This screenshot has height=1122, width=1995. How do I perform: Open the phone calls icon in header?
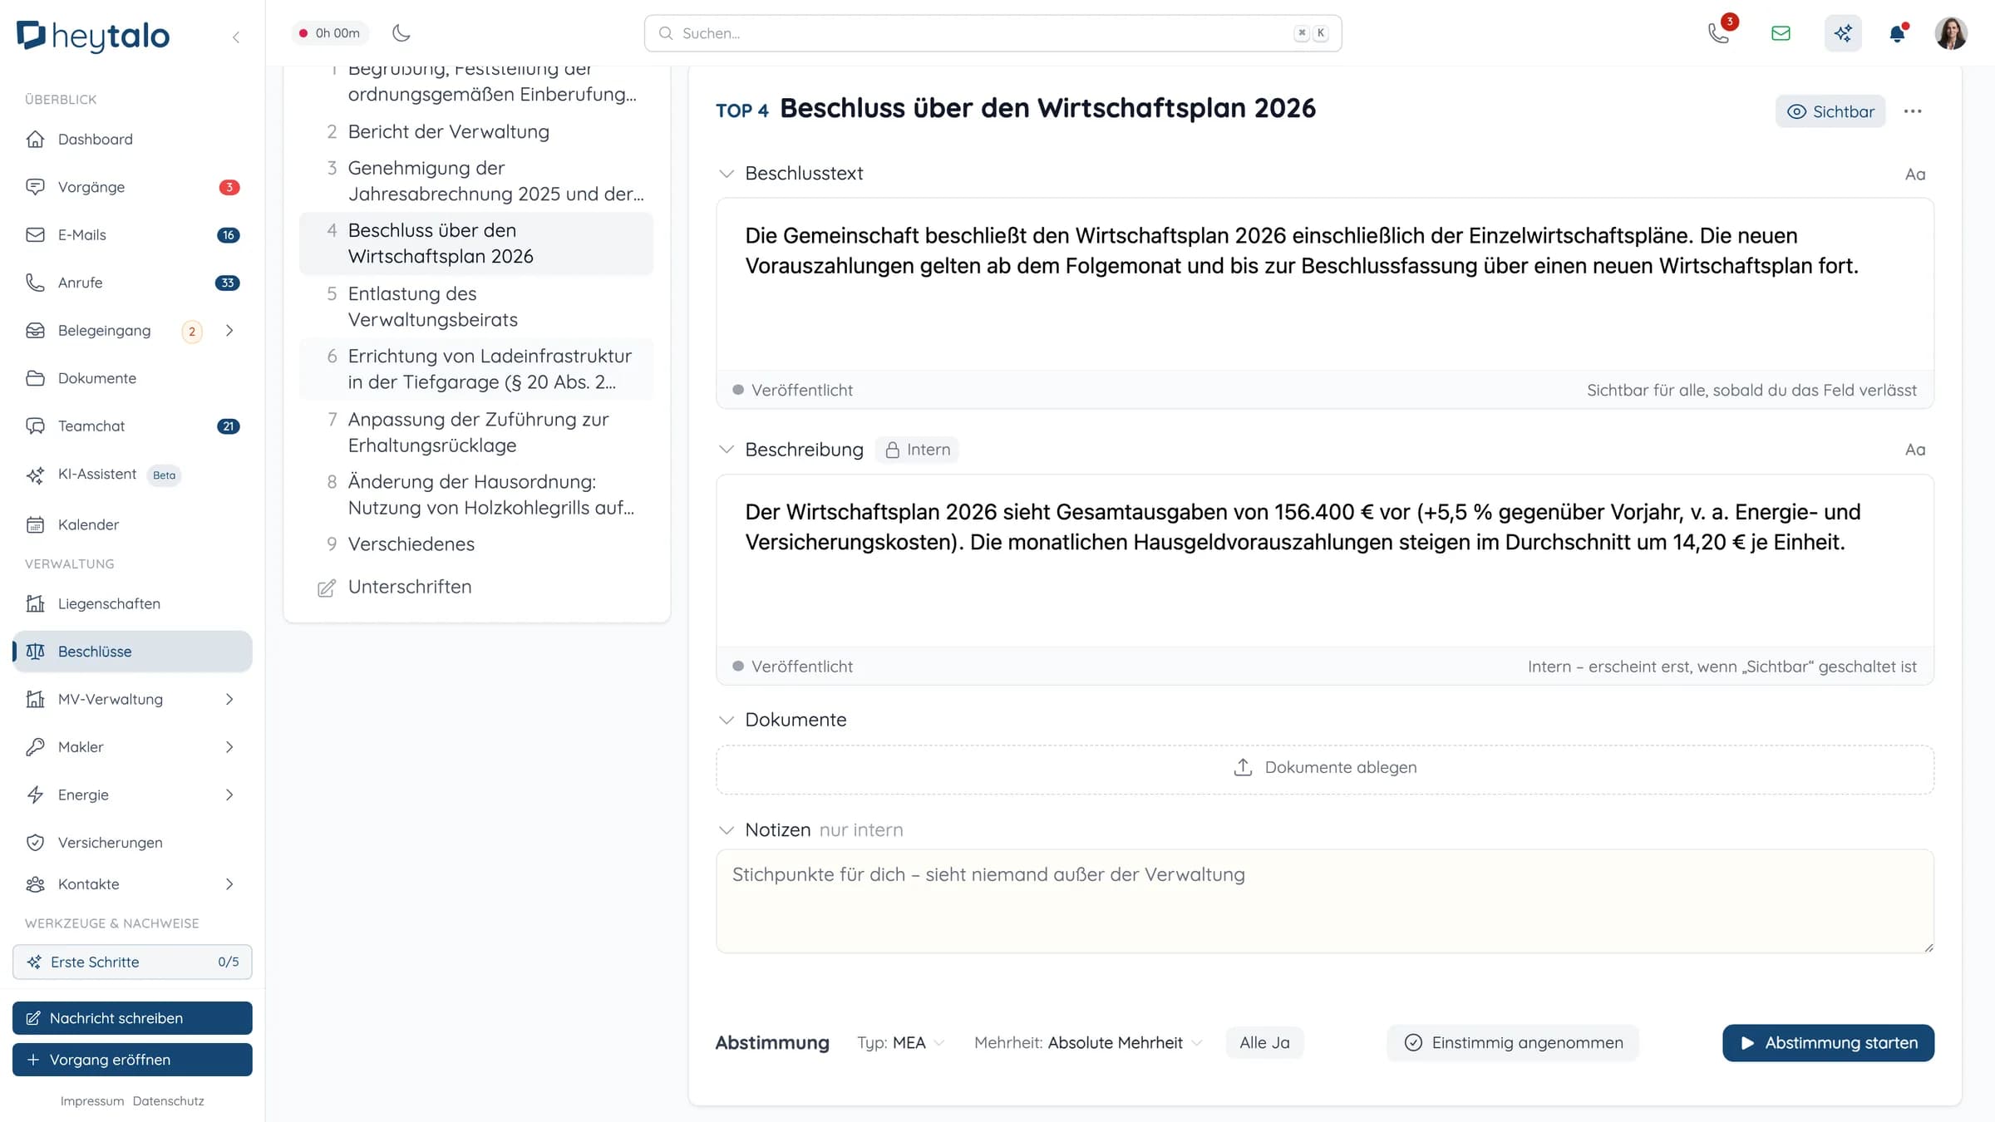tap(1718, 33)
